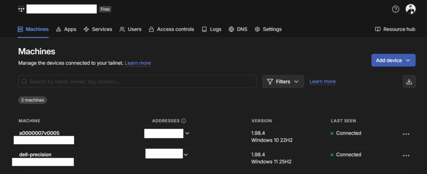Click the dell-precision machine name

click(x=35, y=155)
